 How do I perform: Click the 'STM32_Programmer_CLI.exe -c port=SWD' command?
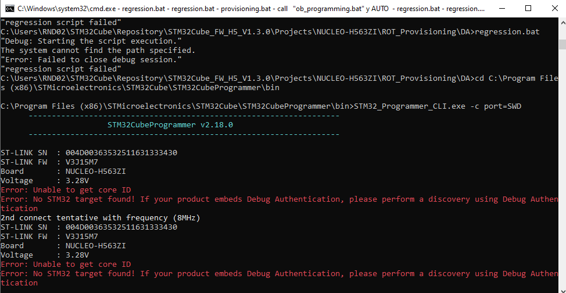(x=438, y=106)
